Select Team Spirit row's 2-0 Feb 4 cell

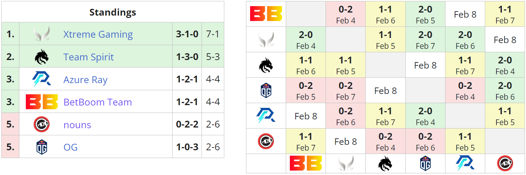click(x=505, y=65)
